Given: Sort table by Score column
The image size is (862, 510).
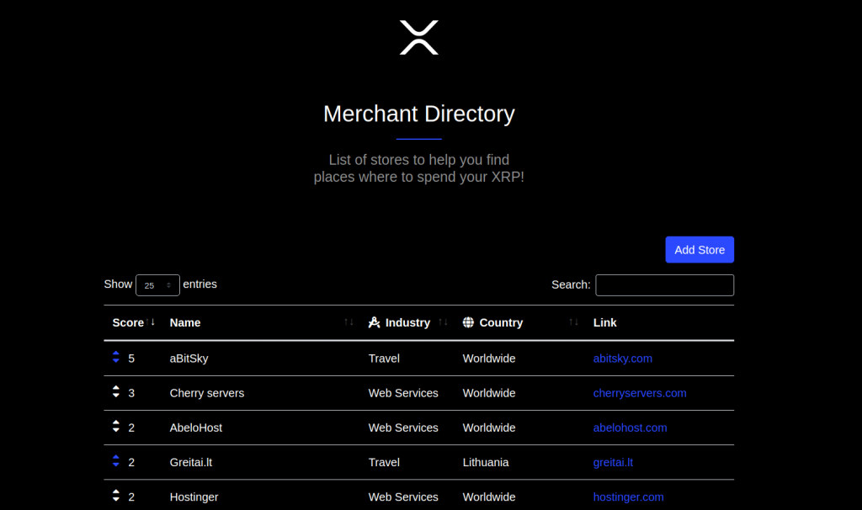Looking at the screenshot, I should (134, 322).
